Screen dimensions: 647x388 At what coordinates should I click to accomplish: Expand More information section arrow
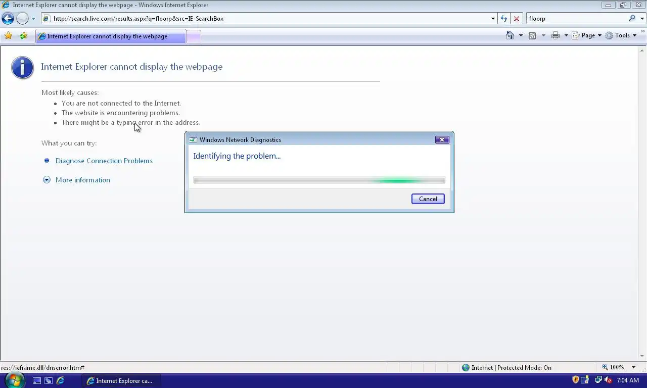(x=47, y=180)
